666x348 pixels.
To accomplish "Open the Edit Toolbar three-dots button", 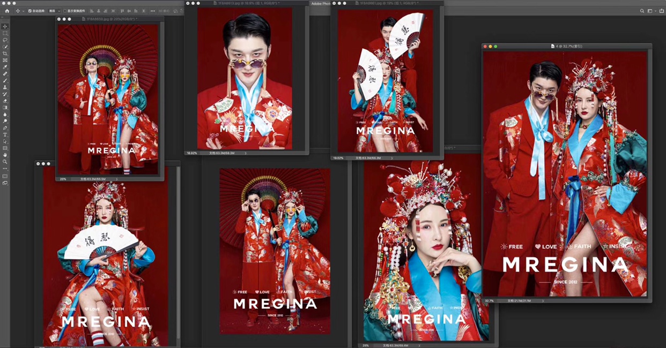I will click(5, 169).
